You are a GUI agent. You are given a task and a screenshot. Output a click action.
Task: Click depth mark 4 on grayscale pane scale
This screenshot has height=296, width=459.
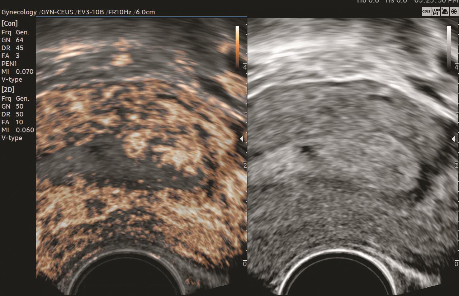[x=456, y=67]
